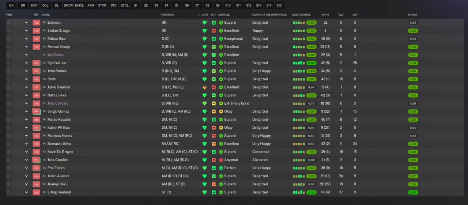Click Jack Grealish's Abysmal morale icon
This screenshot has width=468, height=205.
(x=221, y=160)
